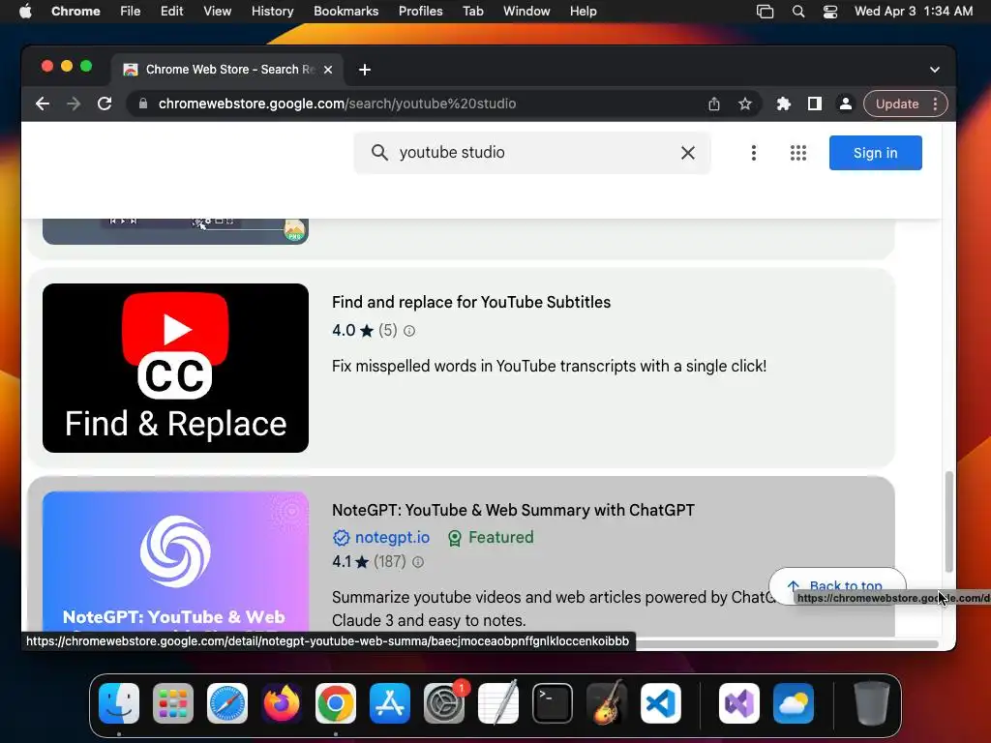Open the Window menu
Viewport: 991px width, 743px height.
[x=526, y=12]
